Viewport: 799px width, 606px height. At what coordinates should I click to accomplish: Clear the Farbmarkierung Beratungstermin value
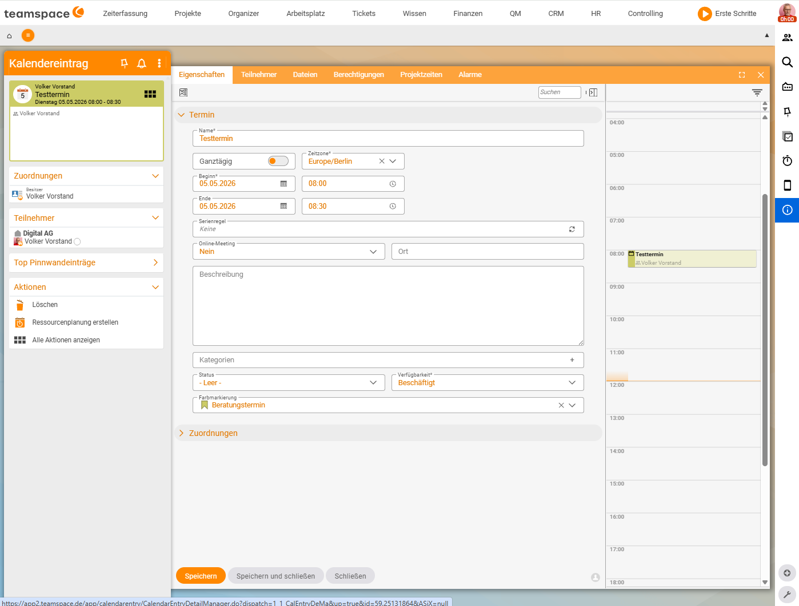[x=561, y=405]
